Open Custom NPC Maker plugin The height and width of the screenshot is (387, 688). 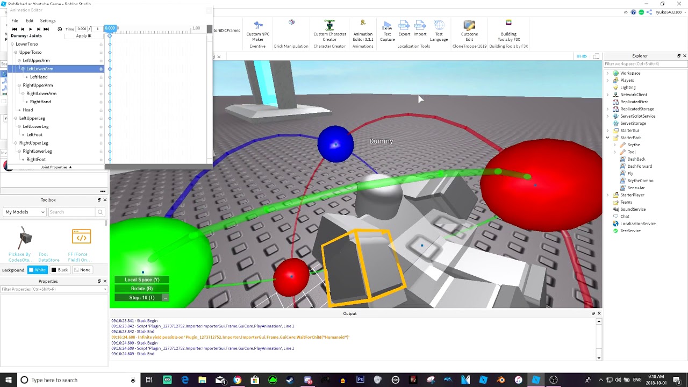[258, 31]
